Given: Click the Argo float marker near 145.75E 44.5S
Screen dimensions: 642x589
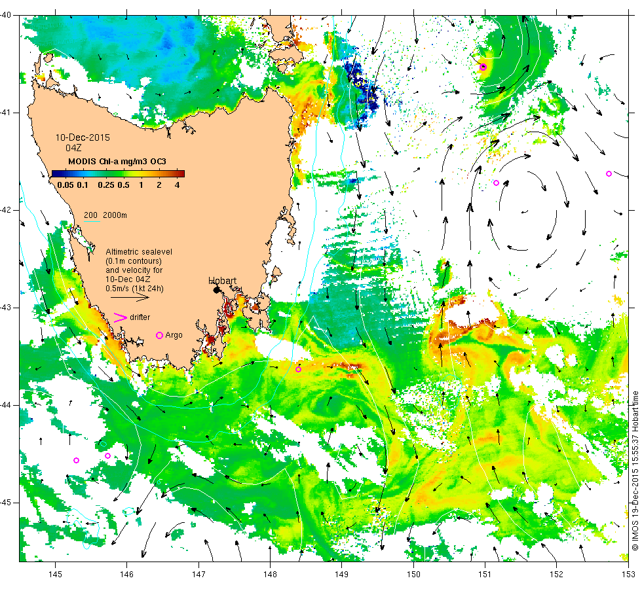Looking at the screenshot, I should [107, 455].
